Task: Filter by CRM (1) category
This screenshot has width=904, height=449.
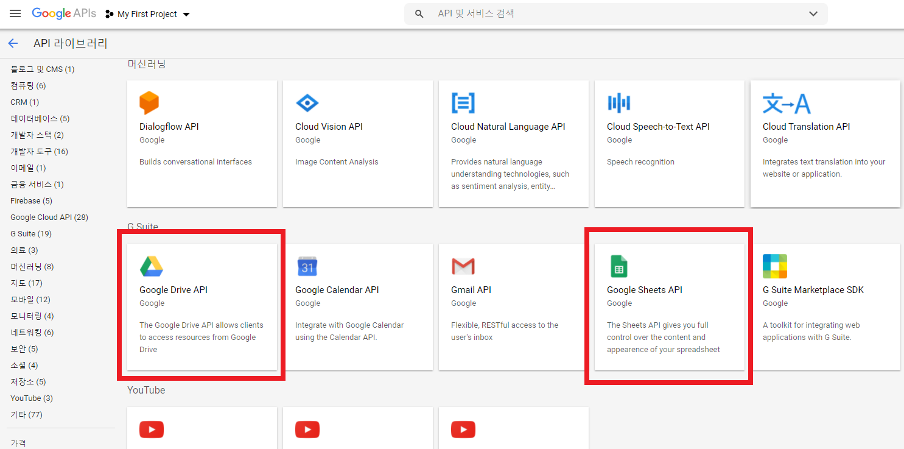Action: tap(24, 102)
